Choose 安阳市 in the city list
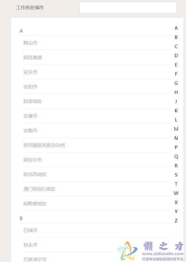Image resolution: width=186 pixels, height=262 pixels. point(97,87)
